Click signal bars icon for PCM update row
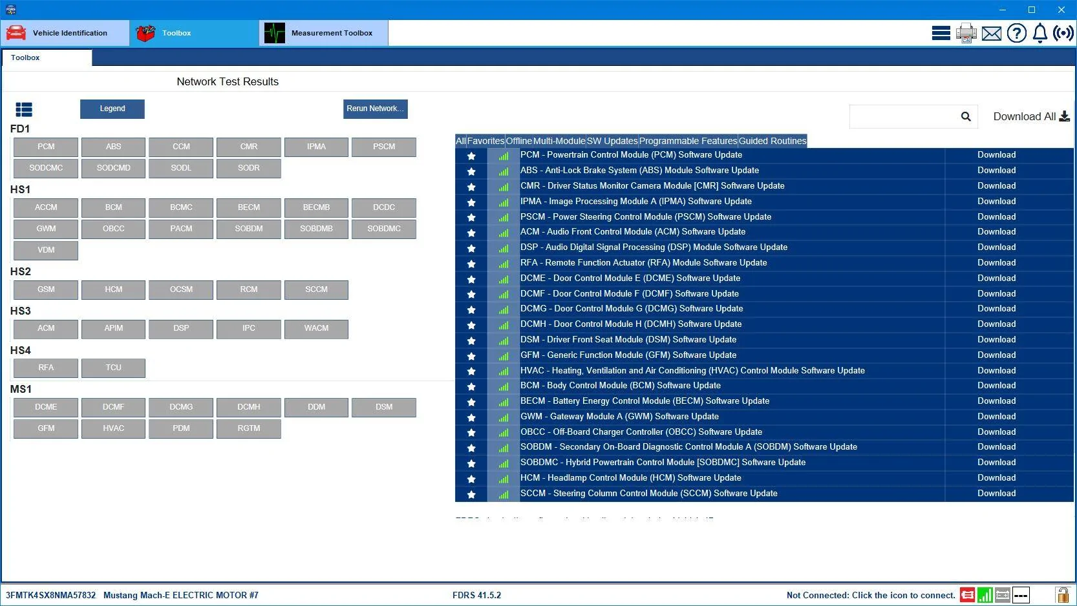 click(x=504, y=156)
